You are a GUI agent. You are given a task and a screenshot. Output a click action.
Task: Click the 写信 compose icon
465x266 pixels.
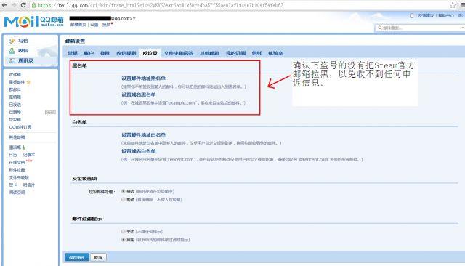(x=12, y=41)
